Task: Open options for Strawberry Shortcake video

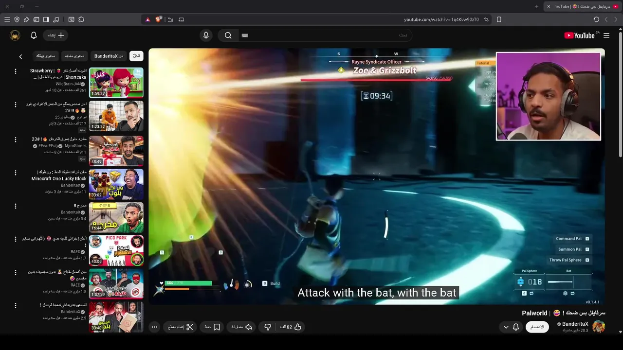Action: coord(15,71)
